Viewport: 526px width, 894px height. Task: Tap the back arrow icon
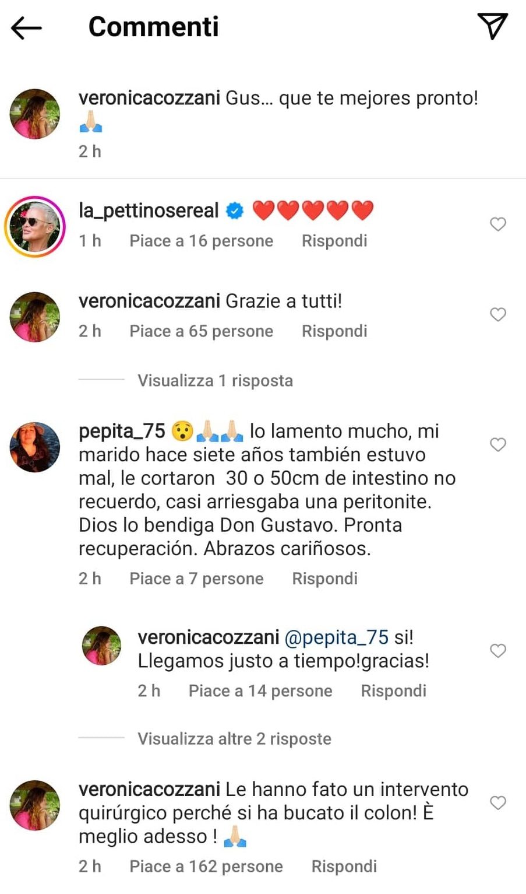coord(26,27)
